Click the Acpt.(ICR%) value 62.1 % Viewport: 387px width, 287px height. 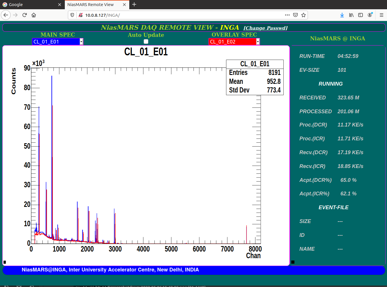pos(348,194)
